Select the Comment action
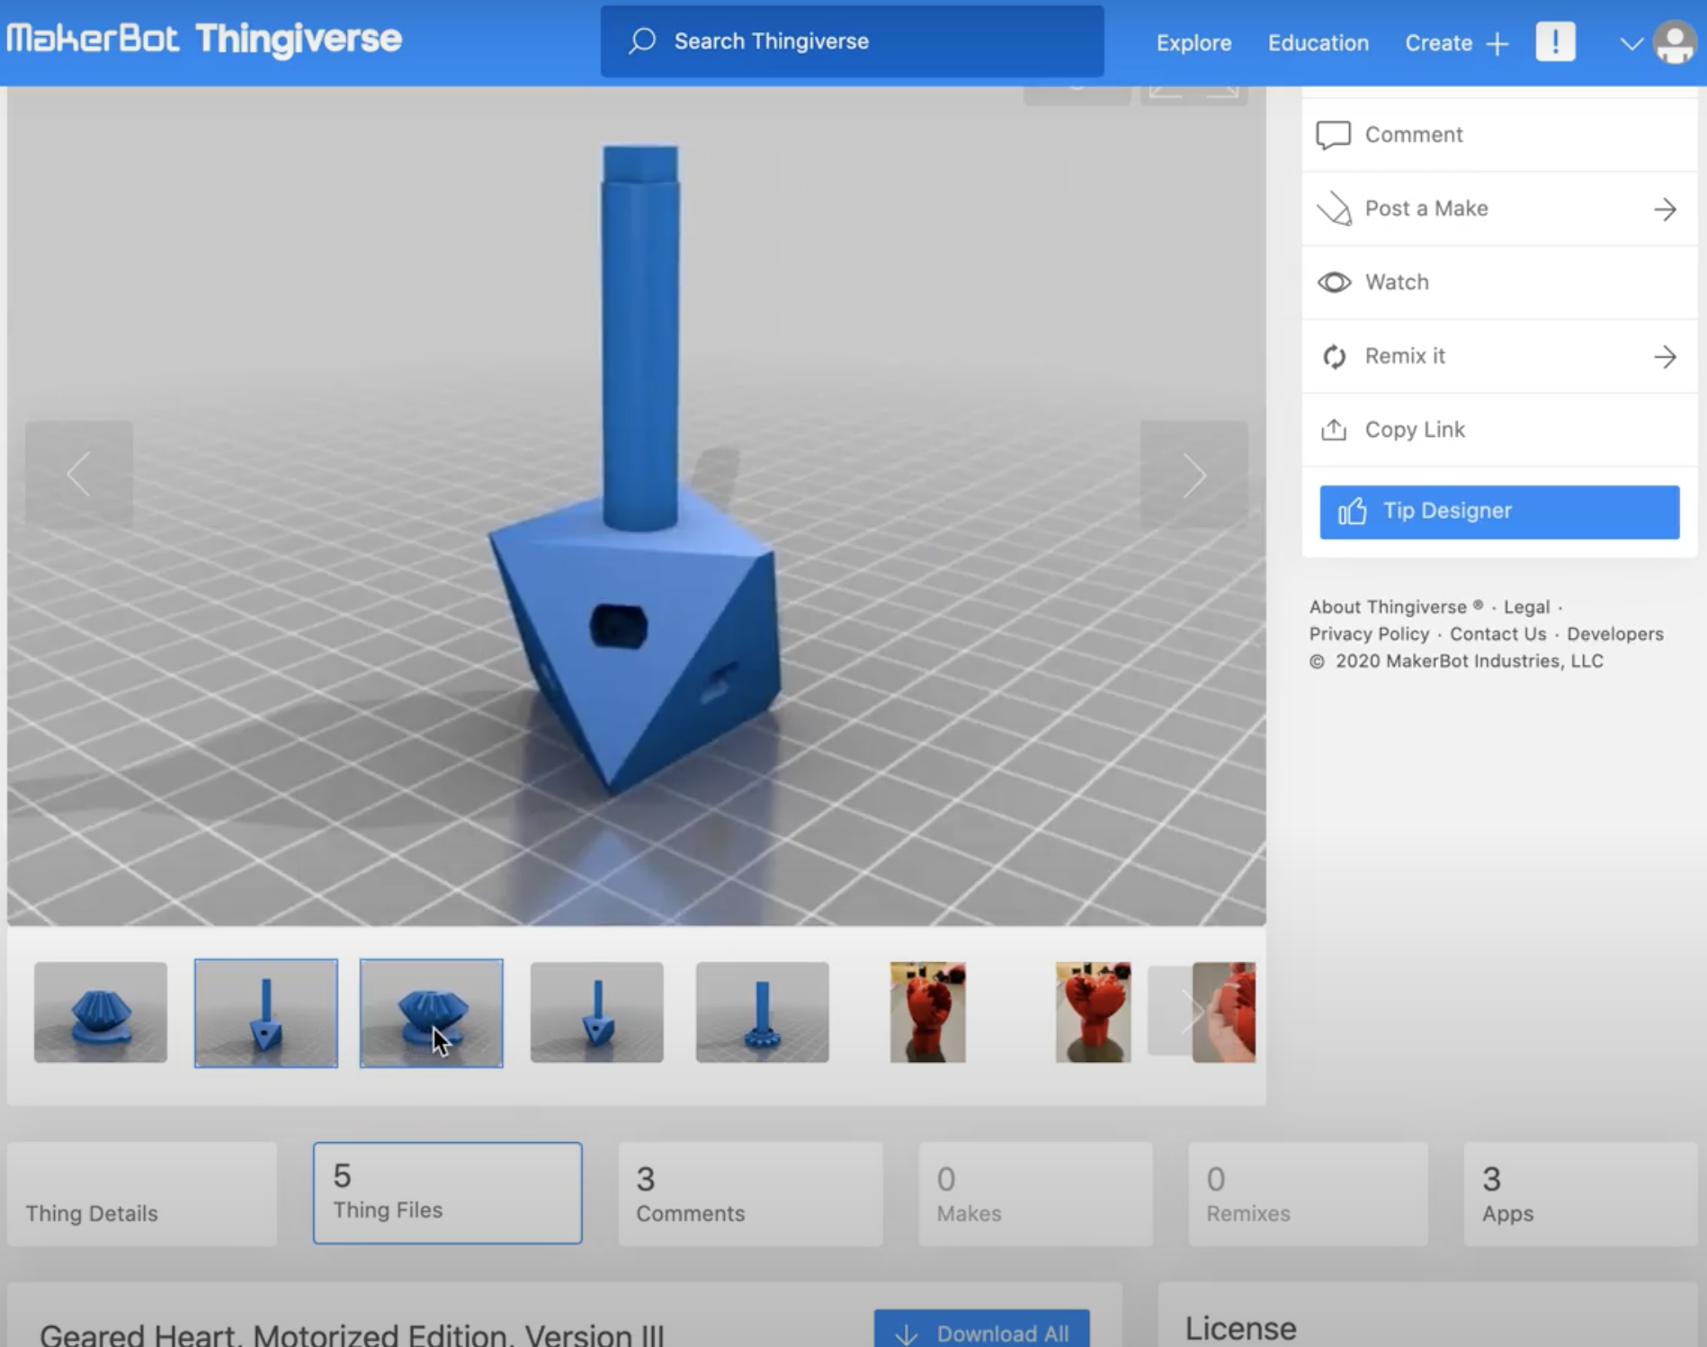This screenshot has height=1347, width=1707. click(1499, 135)
